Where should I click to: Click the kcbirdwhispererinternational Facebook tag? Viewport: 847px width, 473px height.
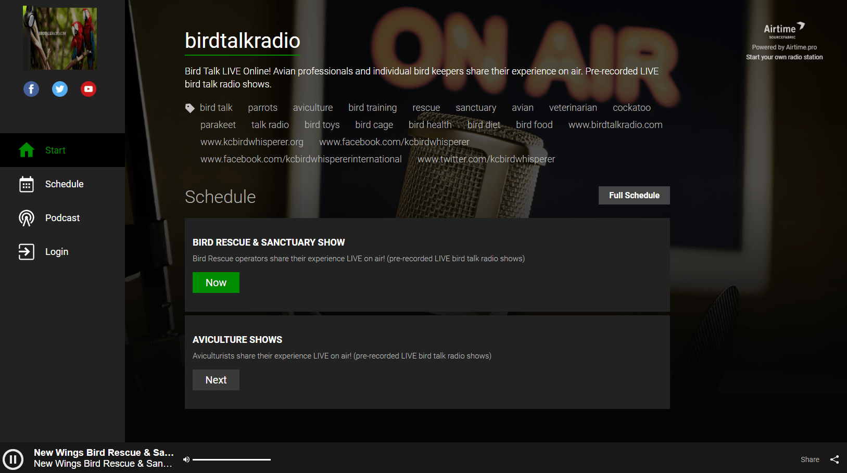click(x=301, y=159)
